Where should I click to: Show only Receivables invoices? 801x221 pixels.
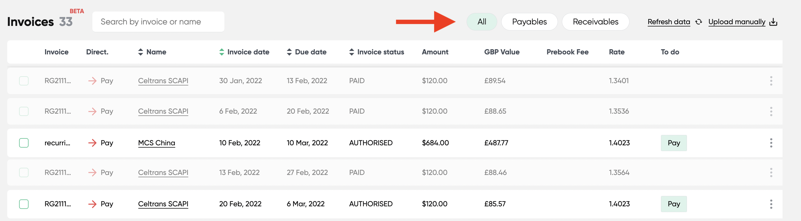tap(595, 22)
